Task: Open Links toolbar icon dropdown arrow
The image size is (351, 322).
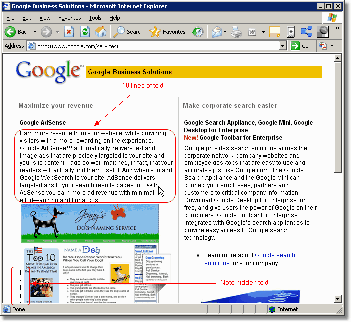Action: pyautogui.click(x=332, y=46)
